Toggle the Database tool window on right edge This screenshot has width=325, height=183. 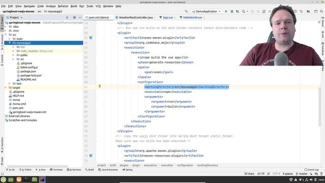pos(323,49)
